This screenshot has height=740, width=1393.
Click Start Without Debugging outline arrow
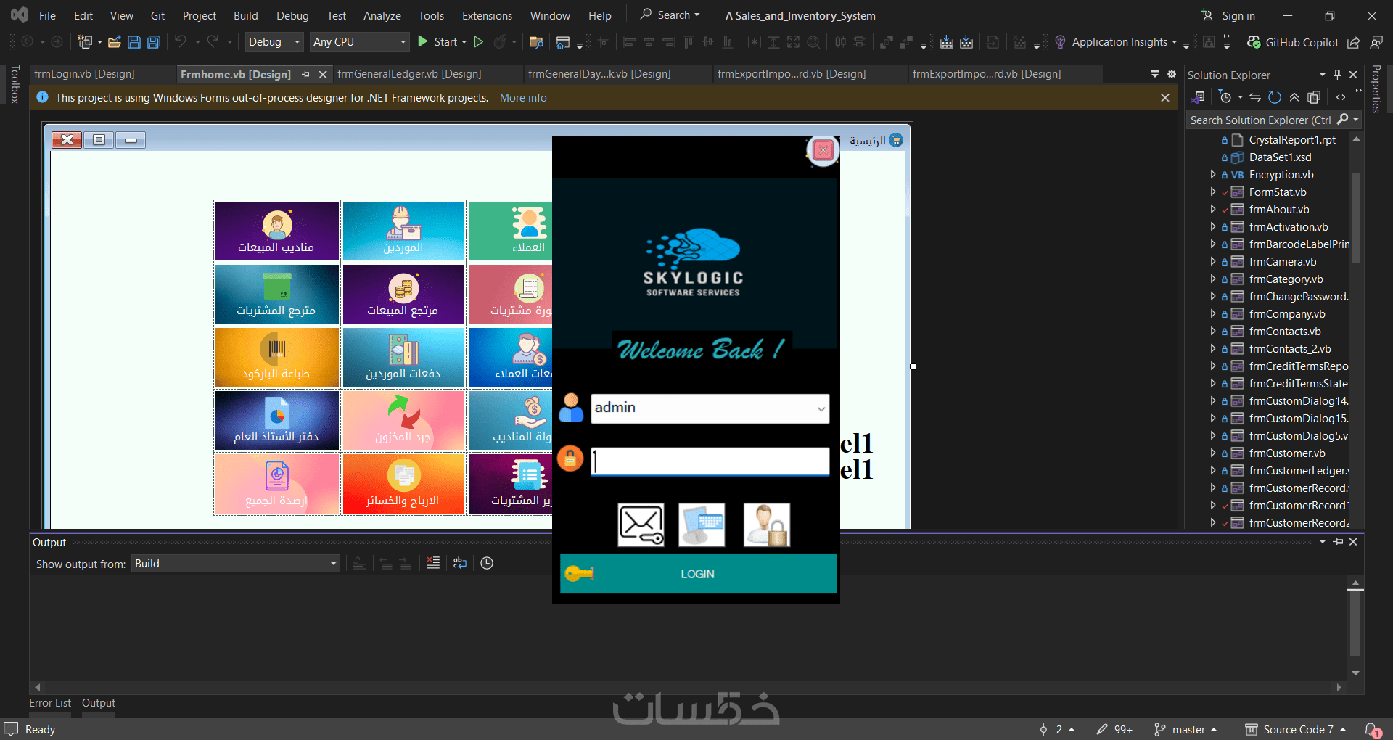pos(479,42)
